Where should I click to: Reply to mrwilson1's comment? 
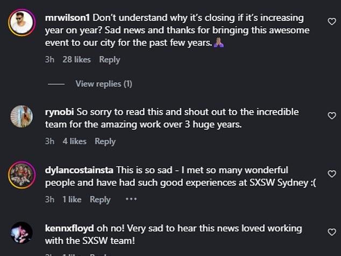click(x=110, y=60)
